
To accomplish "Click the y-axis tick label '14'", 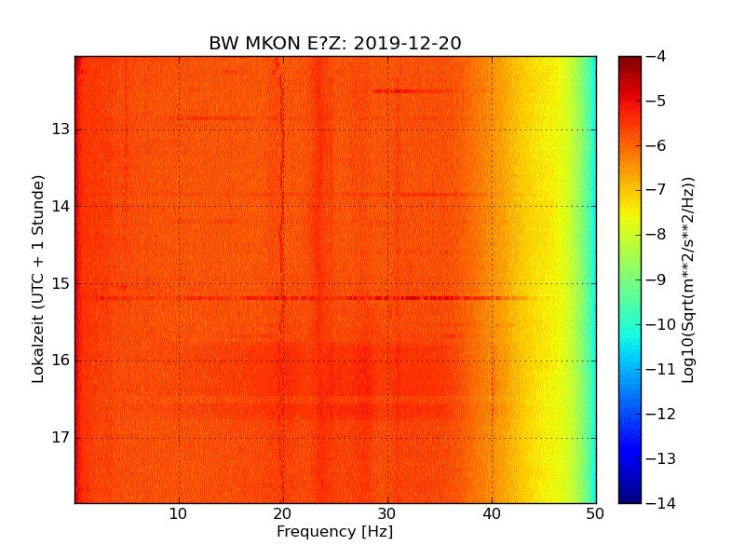I will coord(61,206).
